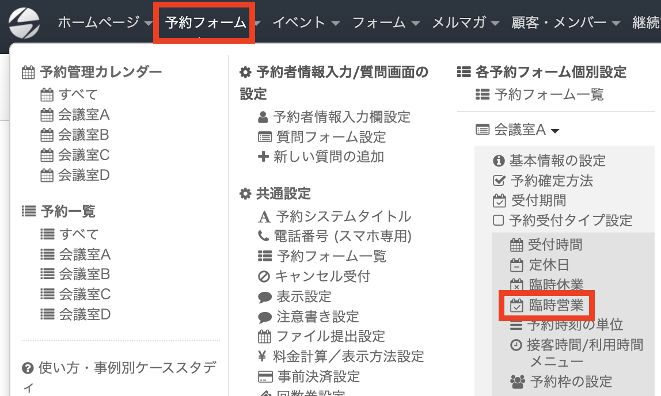
Task: Open the 顧客・メンバー menu
Action: (x=566, y=22)
